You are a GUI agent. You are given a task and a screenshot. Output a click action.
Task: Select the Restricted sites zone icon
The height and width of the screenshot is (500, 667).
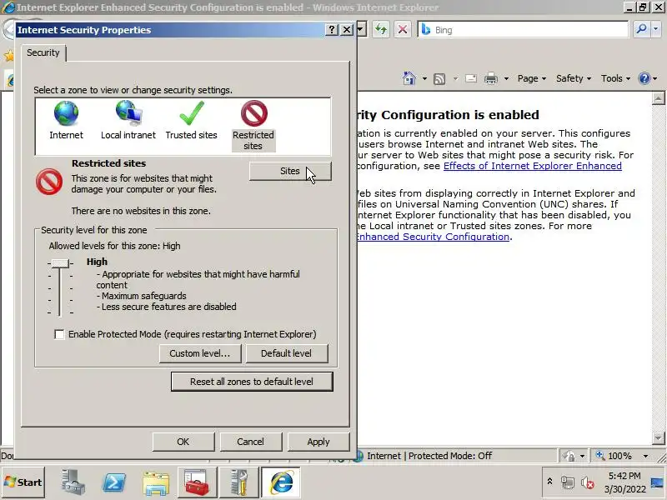point(254,113)
